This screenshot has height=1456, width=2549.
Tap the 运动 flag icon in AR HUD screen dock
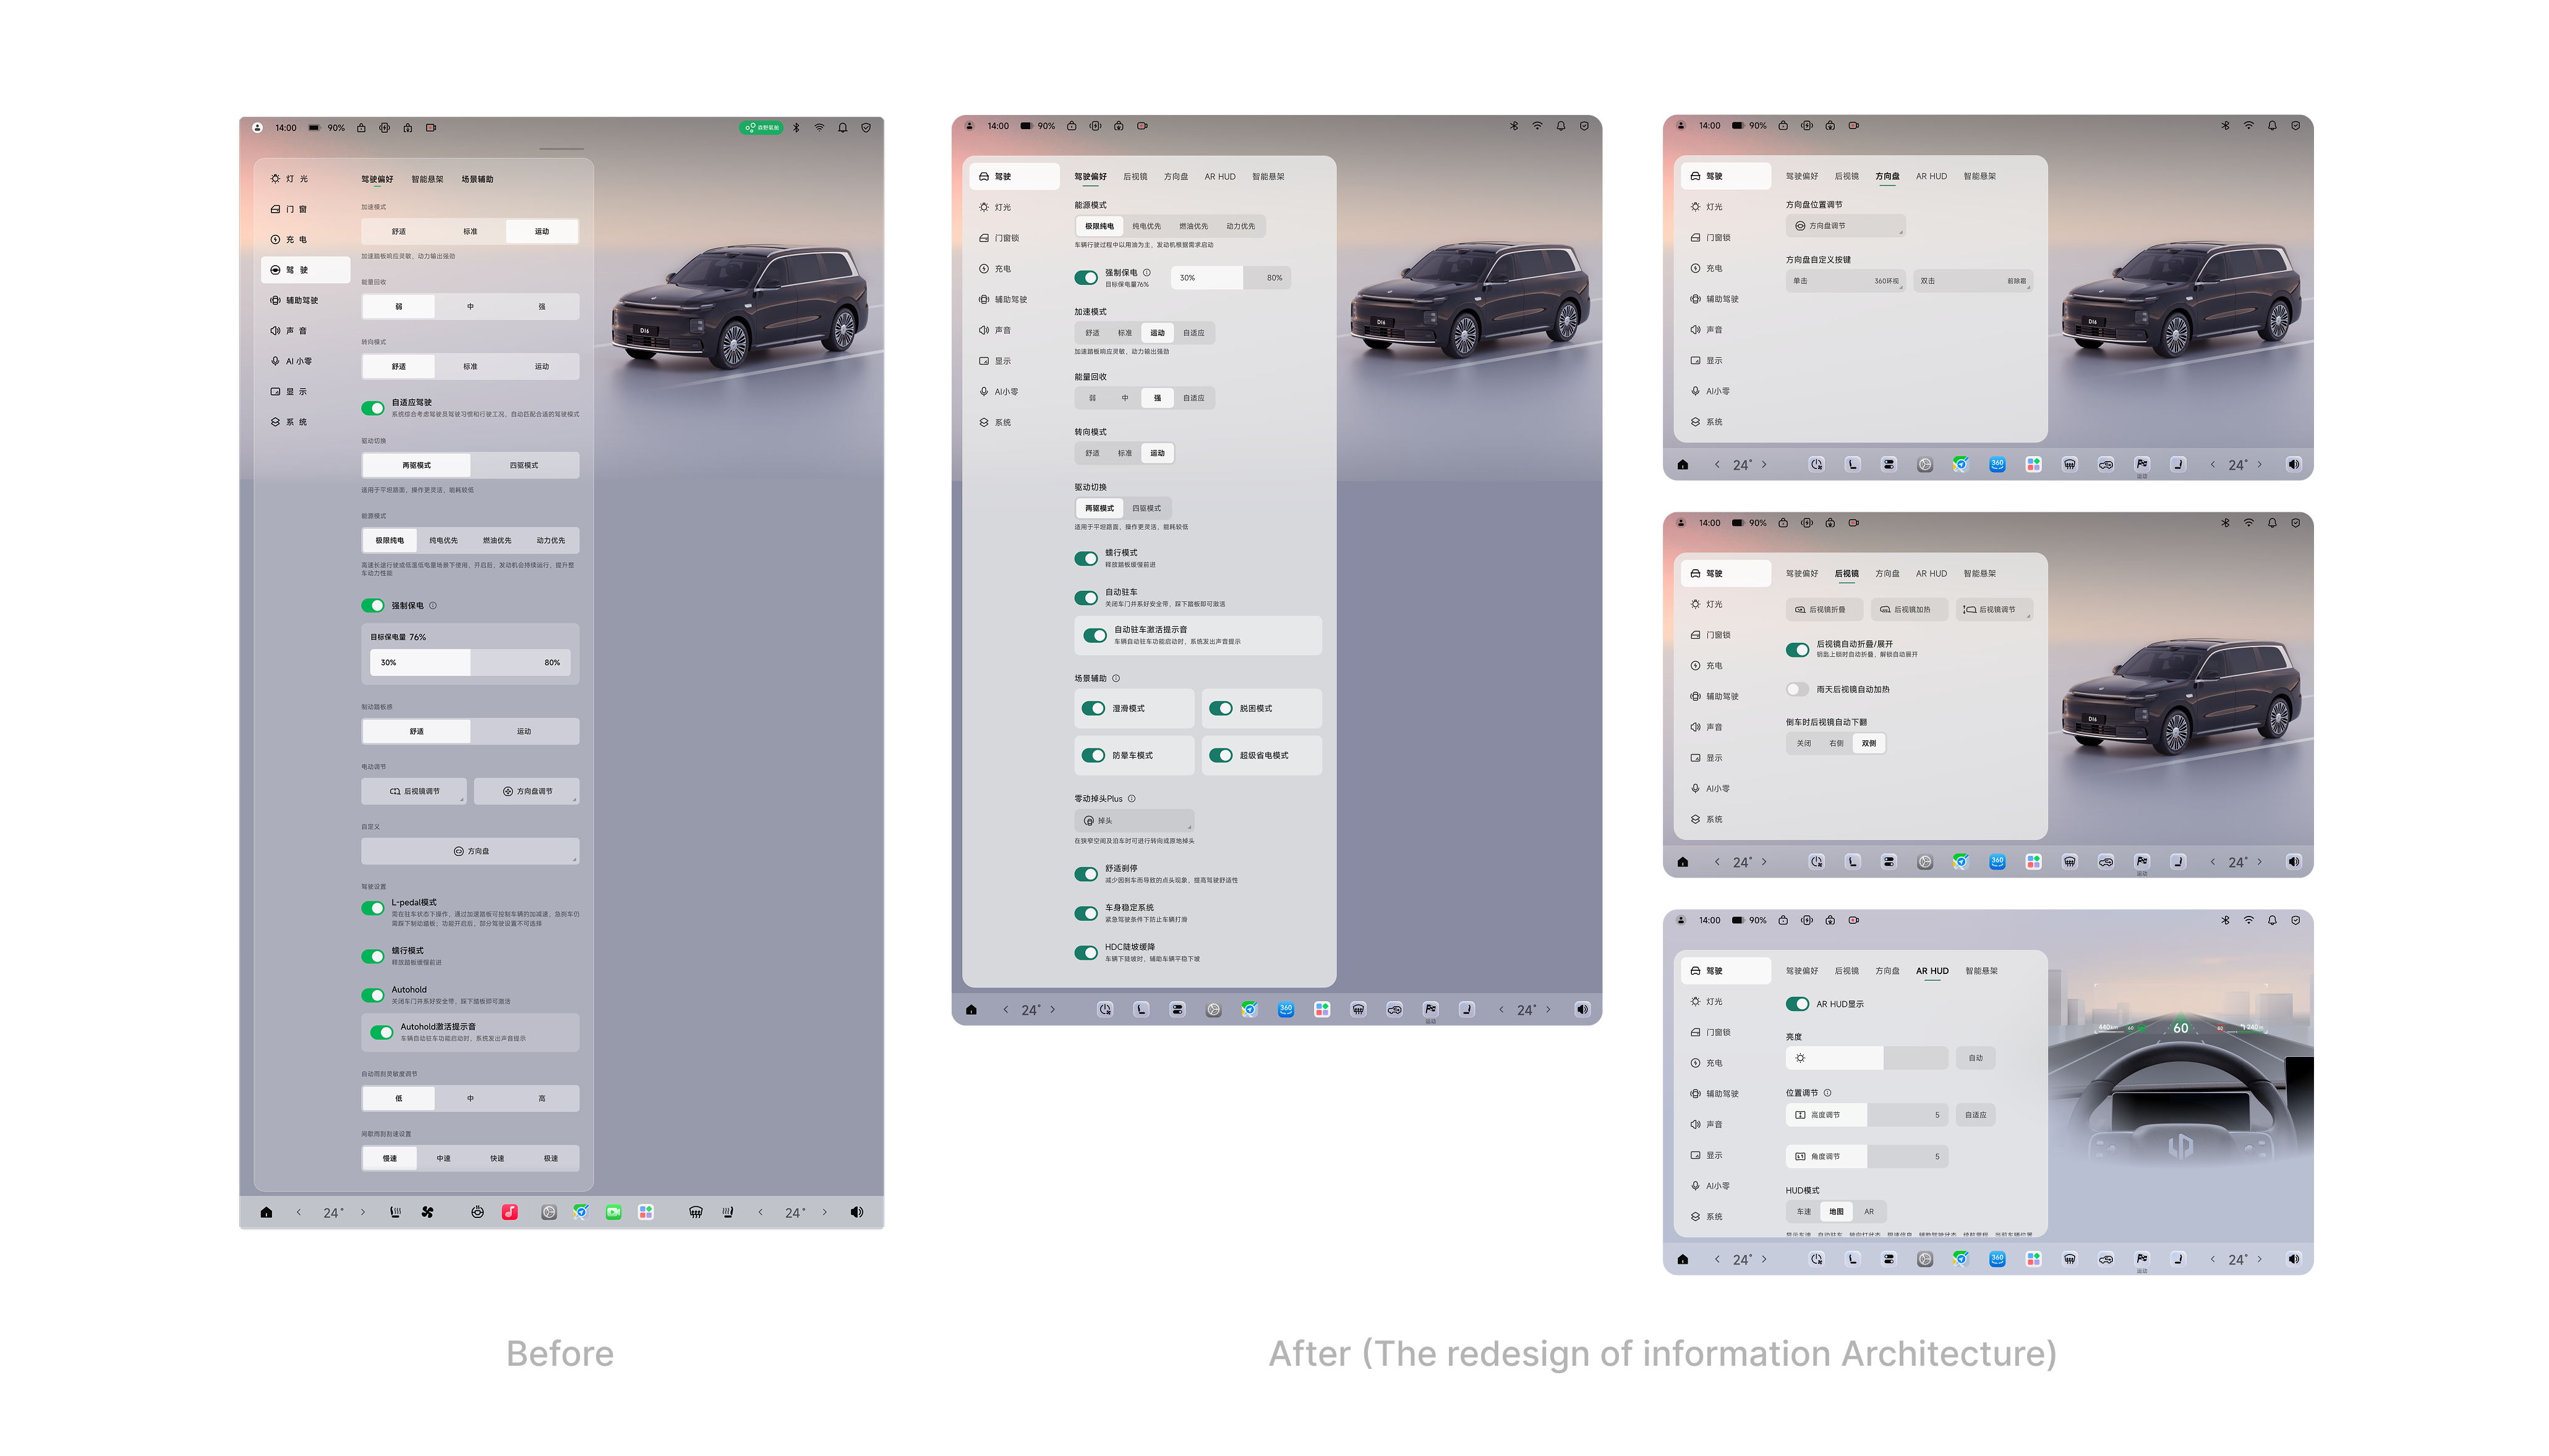2142,1259
